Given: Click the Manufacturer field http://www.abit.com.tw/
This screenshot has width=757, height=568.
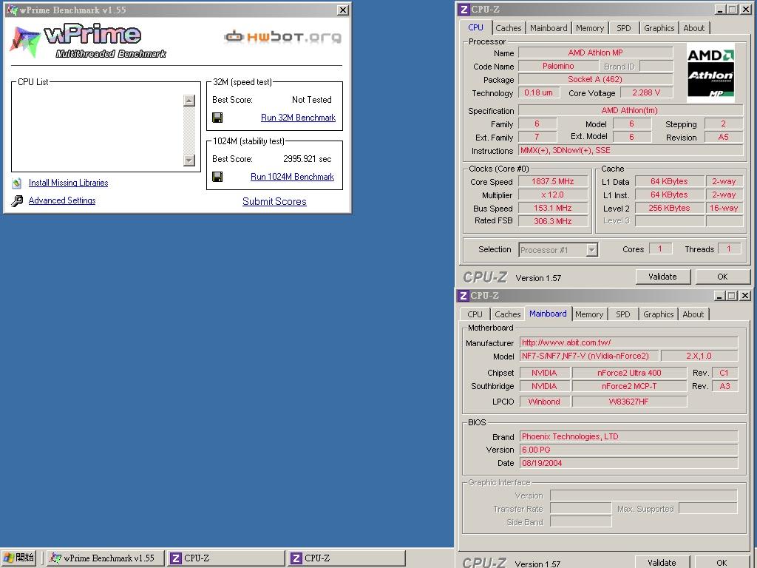Looking at the screenshot, I should coord(628,342).
